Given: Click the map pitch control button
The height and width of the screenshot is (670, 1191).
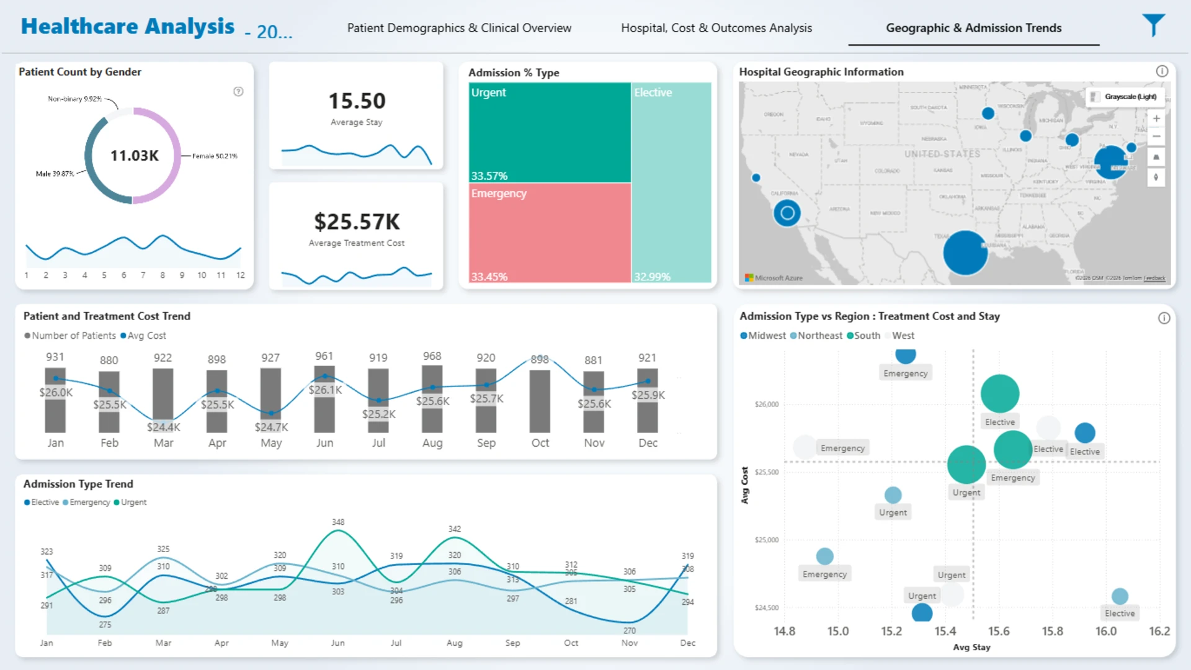Looking at the screenshot, I should click(1156, 158).
